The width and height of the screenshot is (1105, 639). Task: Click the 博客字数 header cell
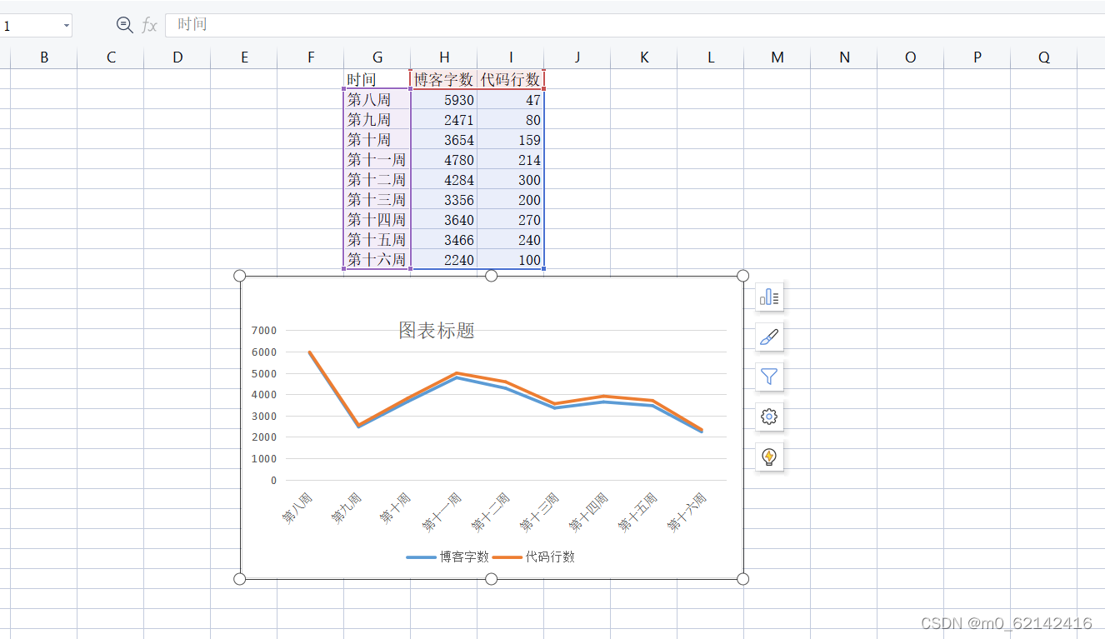444,79
